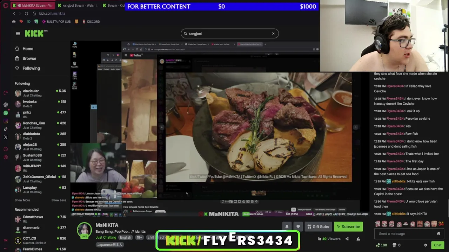The image size is (449, 252).
Task: Open CCT_CS recommended channel
Action: tap(40, 240)
